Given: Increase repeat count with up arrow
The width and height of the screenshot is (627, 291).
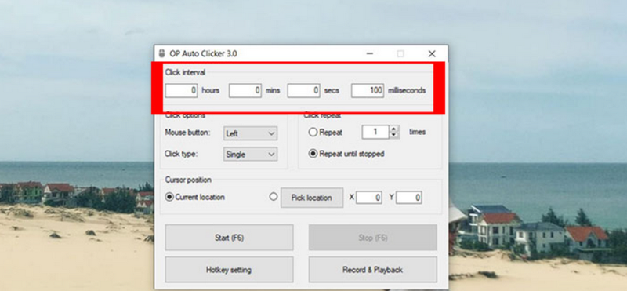Looking at the screenshot, I should 394,129.
